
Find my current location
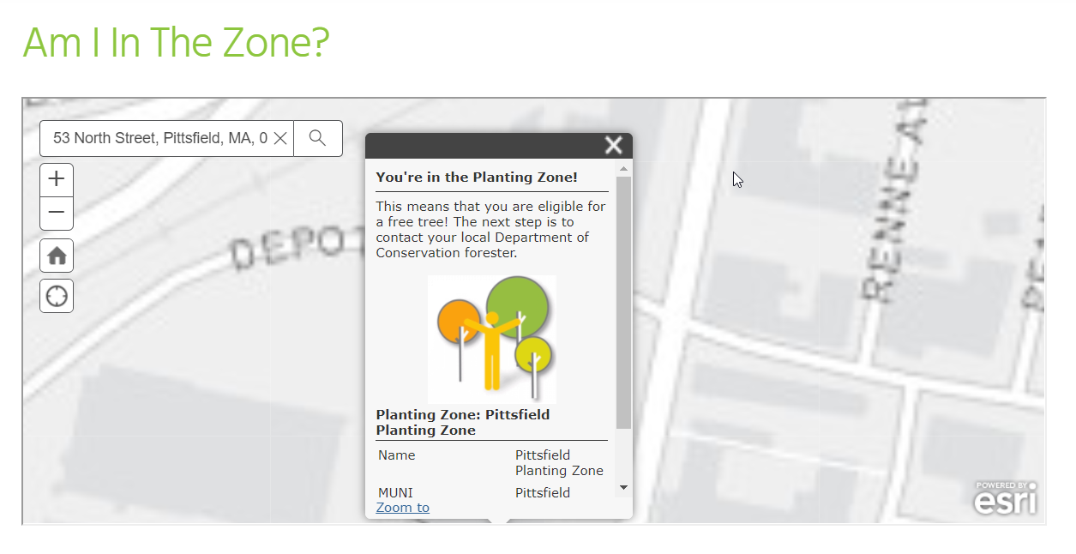[57, 296]
